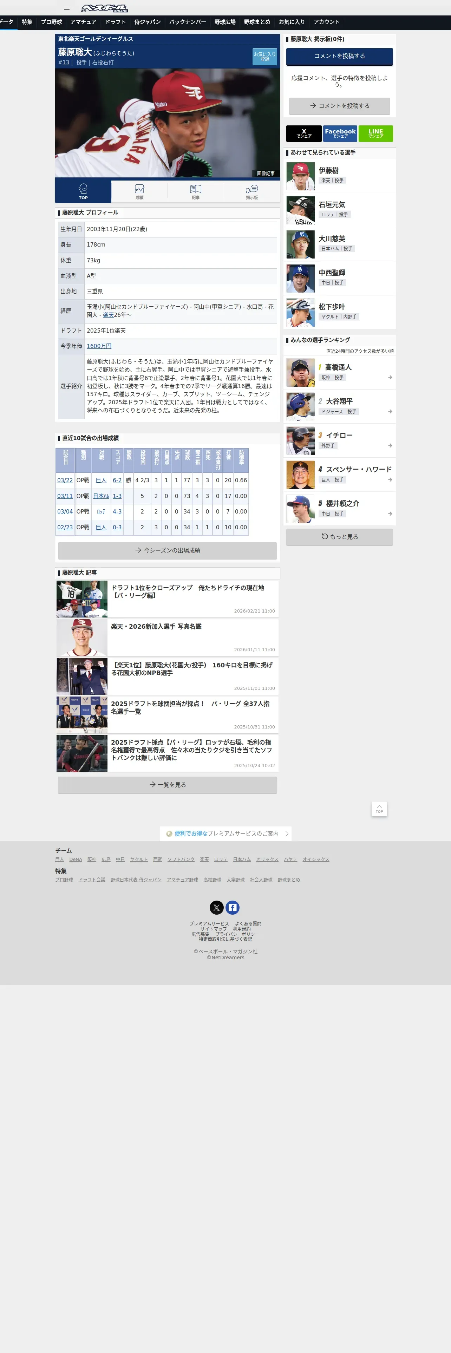
Task: Share on Facebook button
Action: [x=340, y=133]
